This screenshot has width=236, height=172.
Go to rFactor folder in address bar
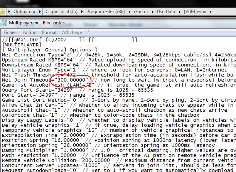pyautogui.click(x=141, y=12)
